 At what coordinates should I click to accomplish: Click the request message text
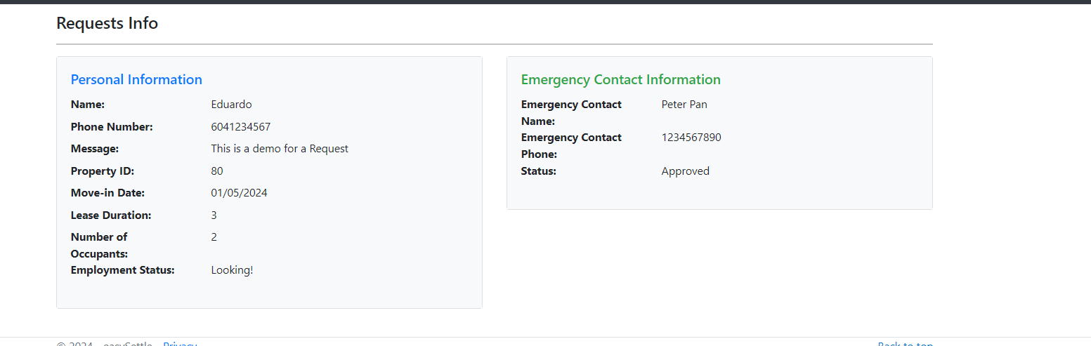280,149
